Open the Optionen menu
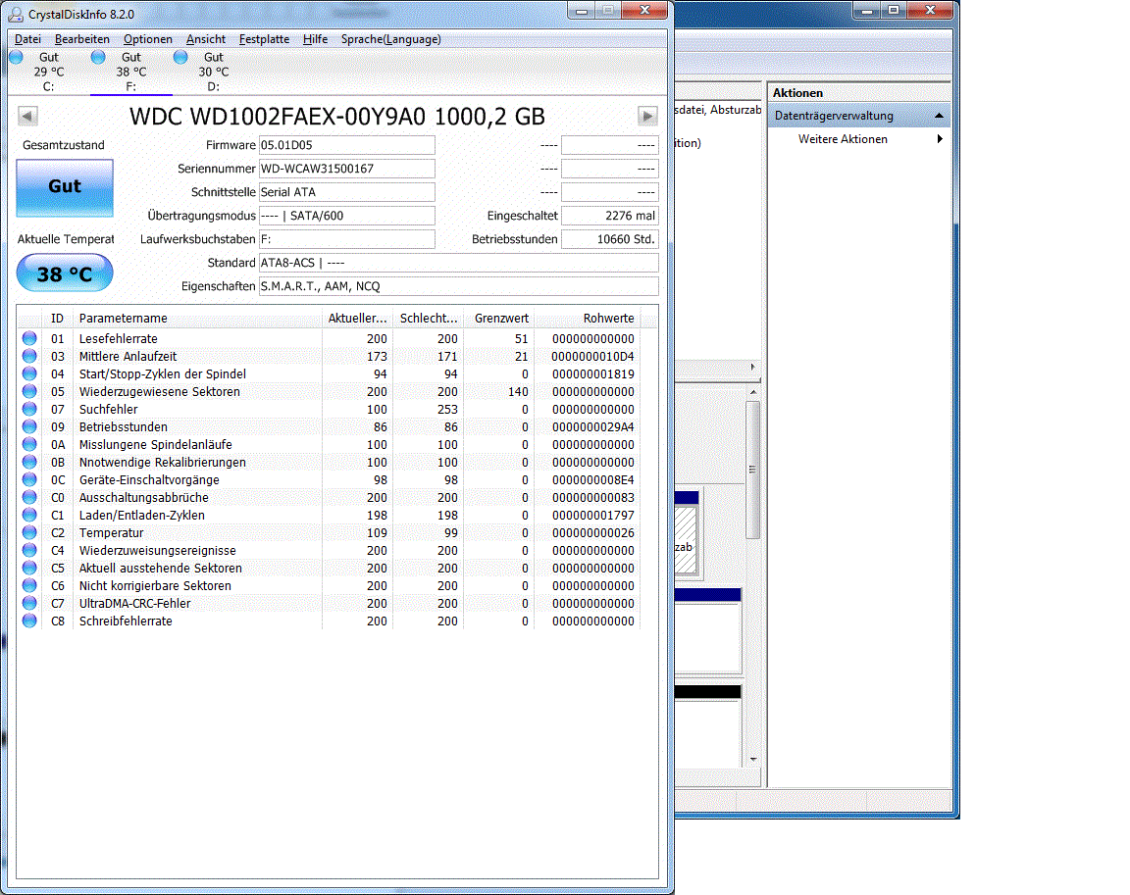The image size is (1130, 895). (x=148, y=39)
